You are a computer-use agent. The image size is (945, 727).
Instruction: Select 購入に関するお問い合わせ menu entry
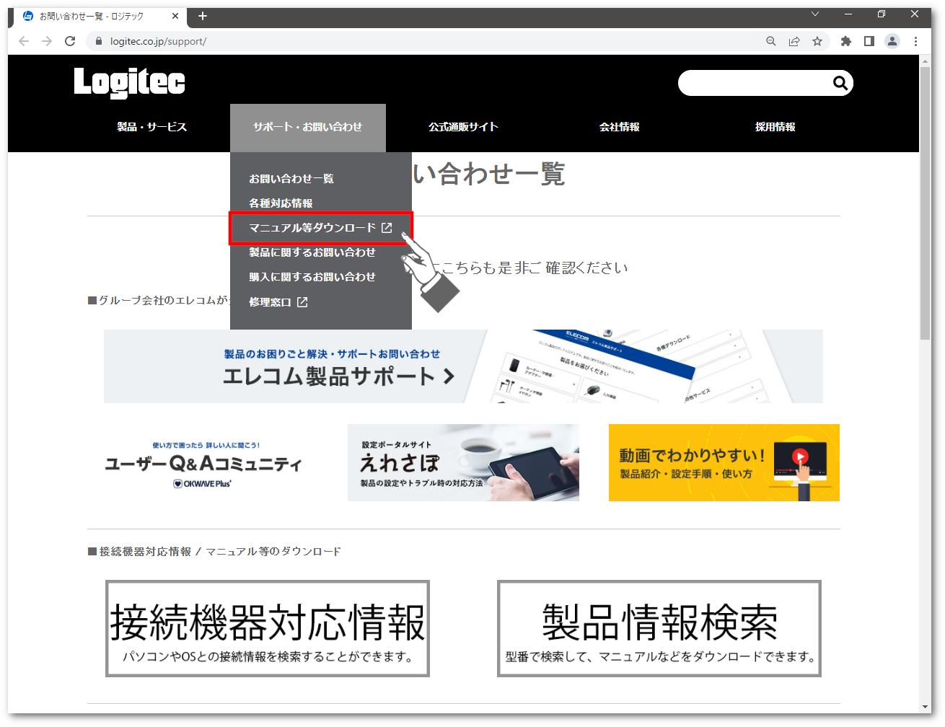(x=312, y=277)
